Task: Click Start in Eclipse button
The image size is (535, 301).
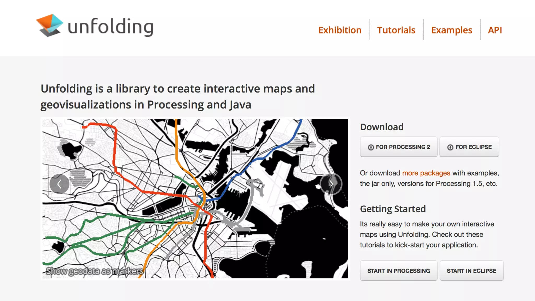Action: pyautogui.click(x=472, y=271)
